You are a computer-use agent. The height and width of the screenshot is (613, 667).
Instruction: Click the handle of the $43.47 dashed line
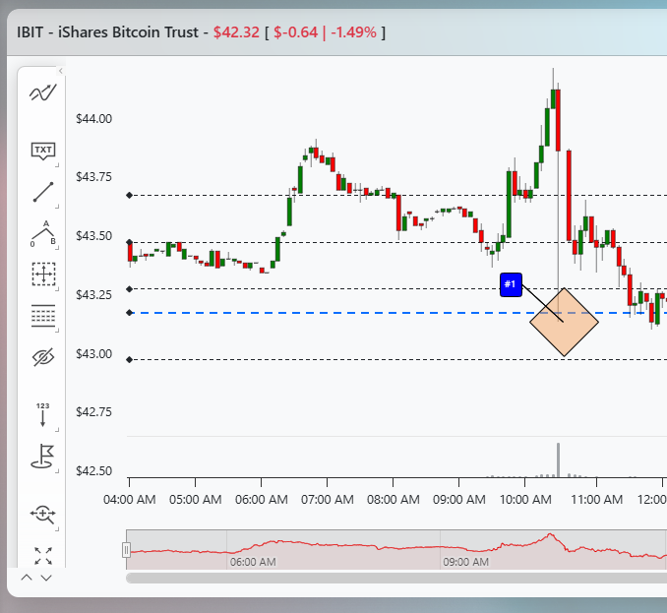(x=129, y=242)
